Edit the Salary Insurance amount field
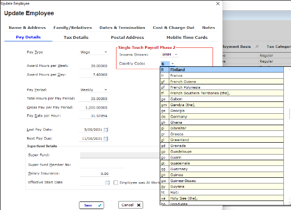291x210 pixels. 95,173
